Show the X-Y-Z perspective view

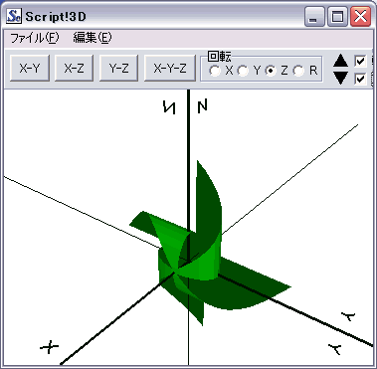point(170,69)
